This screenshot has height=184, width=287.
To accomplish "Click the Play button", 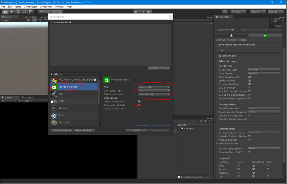I will tap(136, 12).
